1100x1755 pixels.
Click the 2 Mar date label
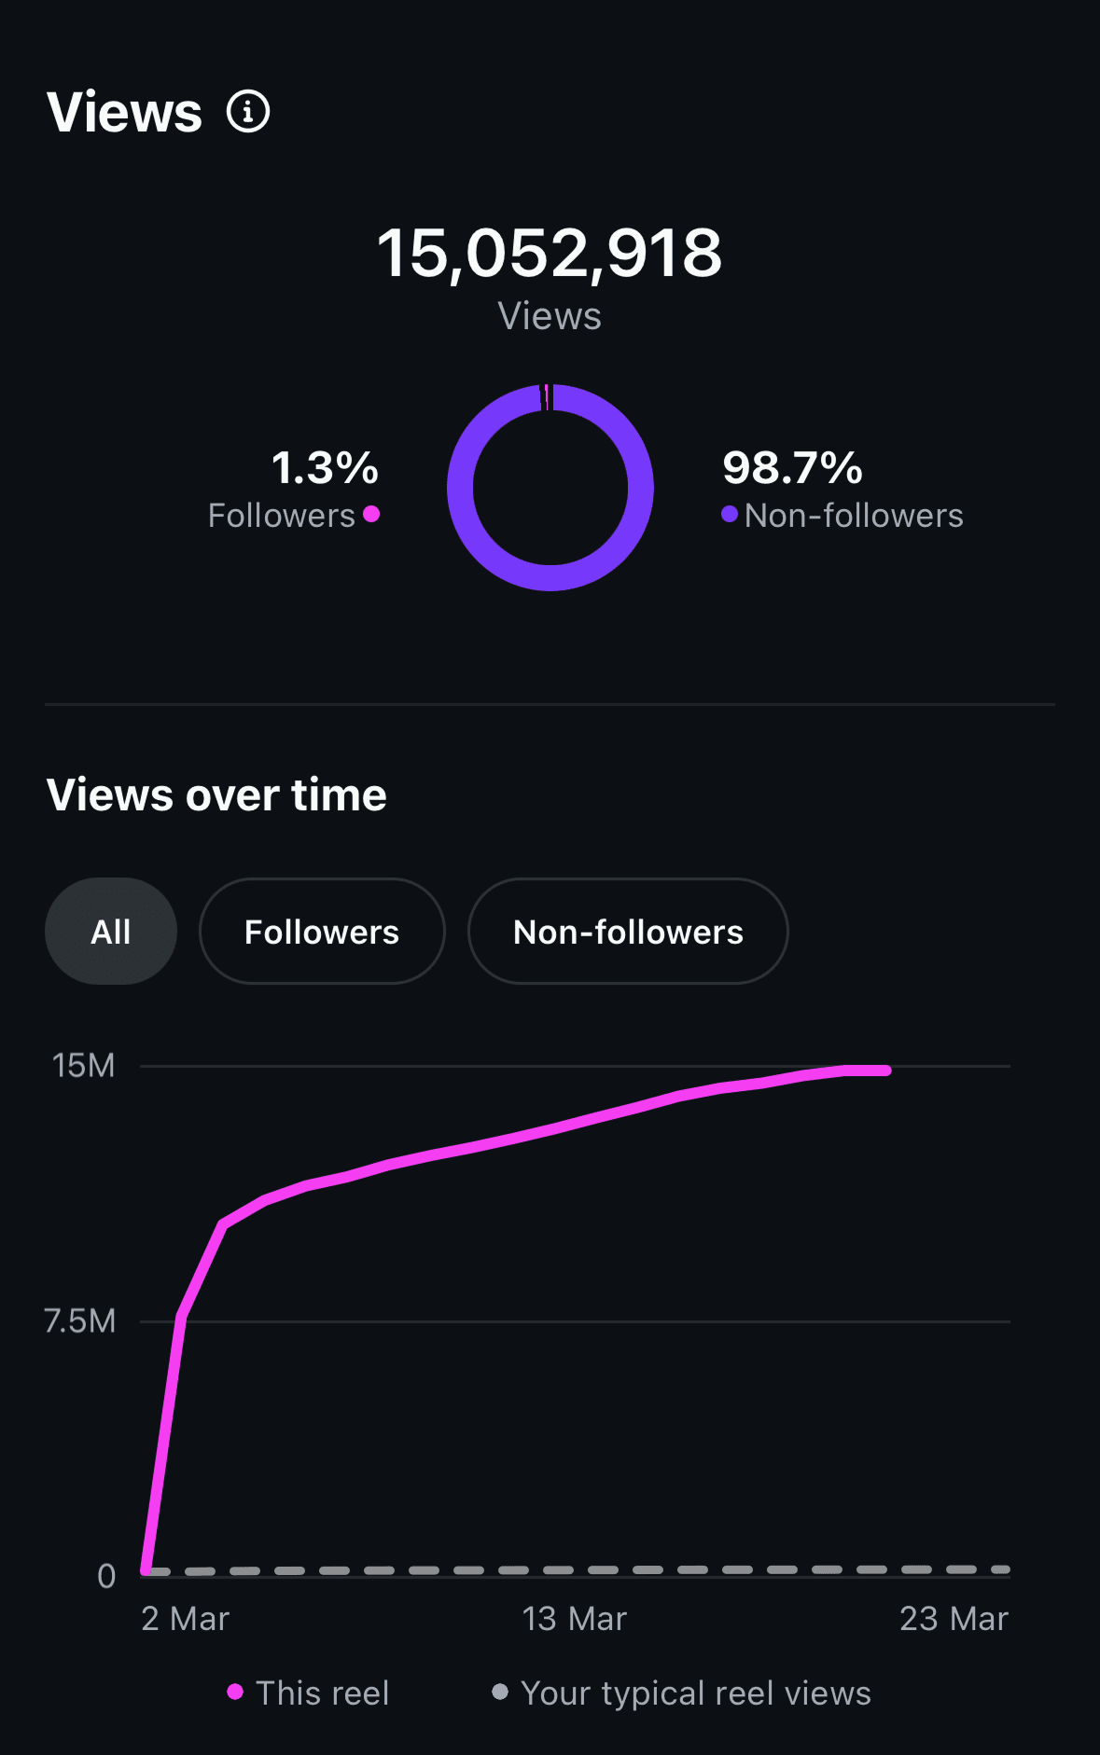pos(185,1619)
